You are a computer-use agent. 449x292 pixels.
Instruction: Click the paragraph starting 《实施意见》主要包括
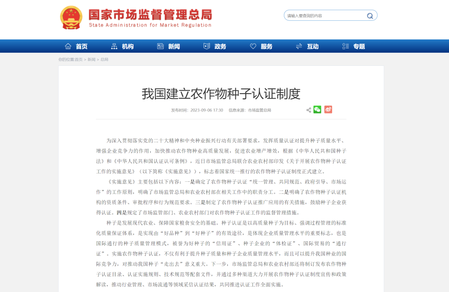click(x=221, y=197)
